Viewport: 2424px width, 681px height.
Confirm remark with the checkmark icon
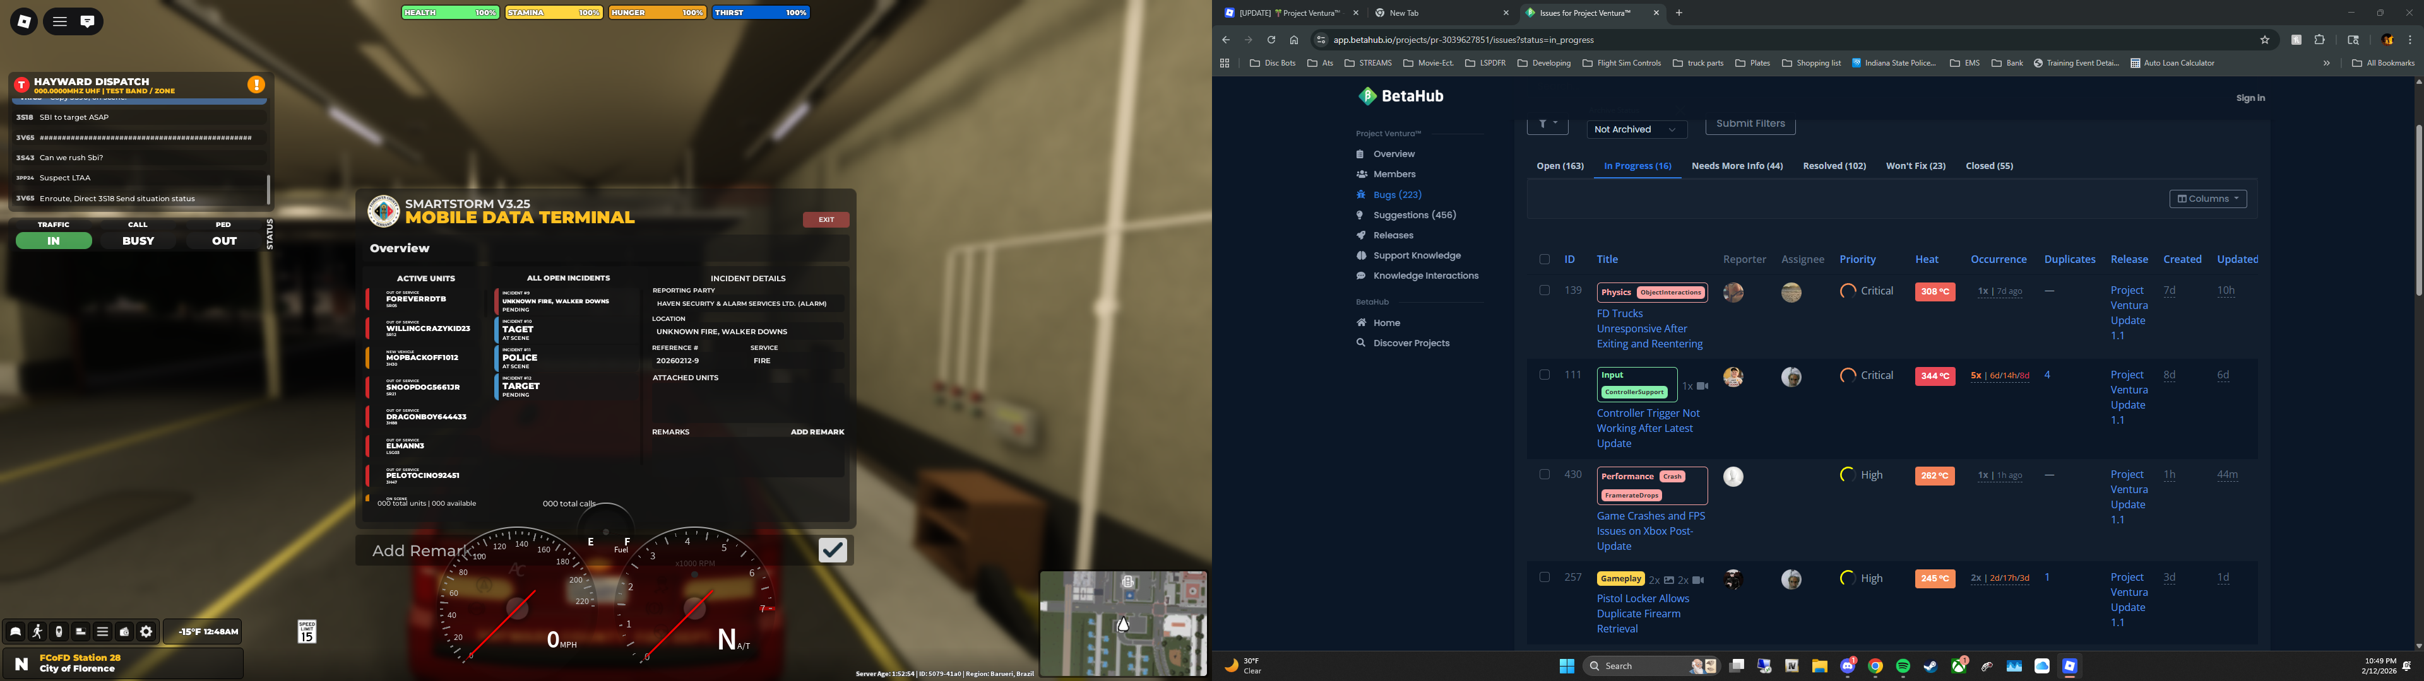(x=832, y=550)
